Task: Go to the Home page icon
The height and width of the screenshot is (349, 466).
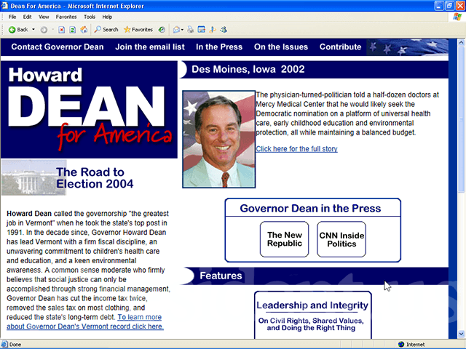Action: click(x=84, y=30)
